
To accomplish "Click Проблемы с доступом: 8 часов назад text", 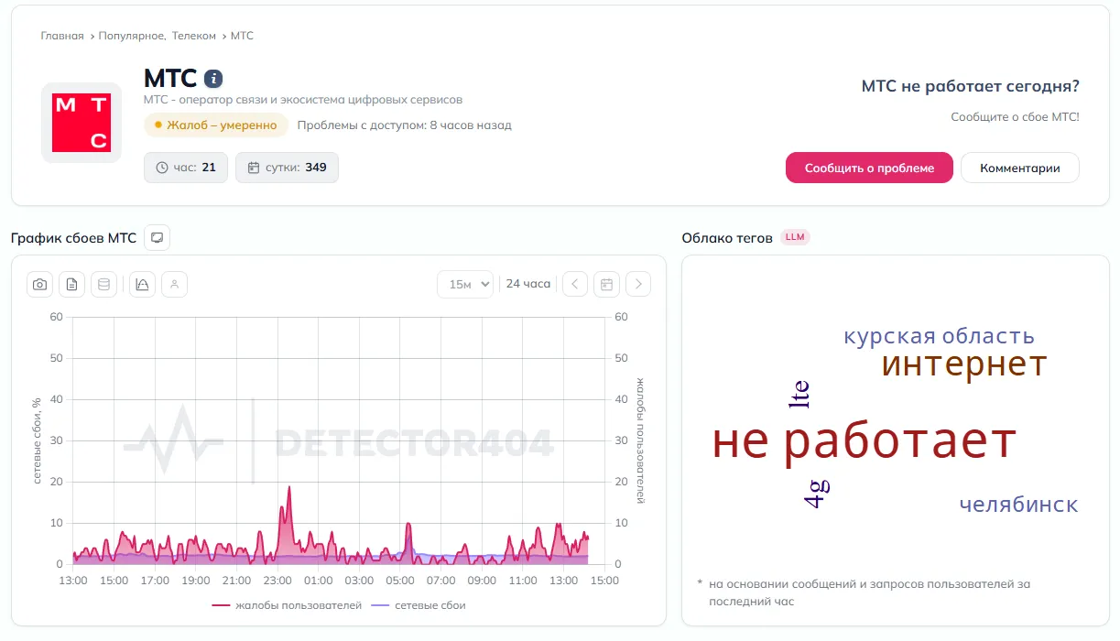I will point(405,125).
